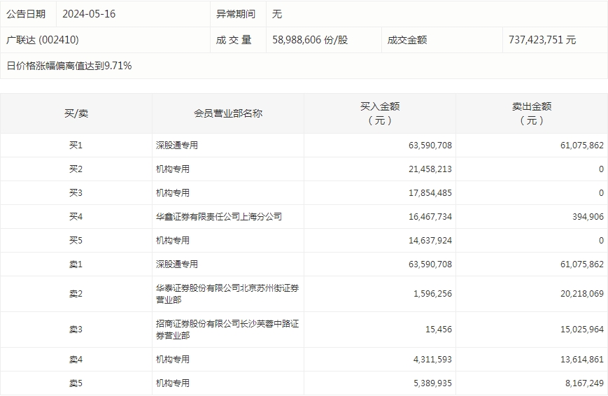Click 招商证券股份有限公司长沙芙蓉中路证券营业部

[x=227, y=330]
